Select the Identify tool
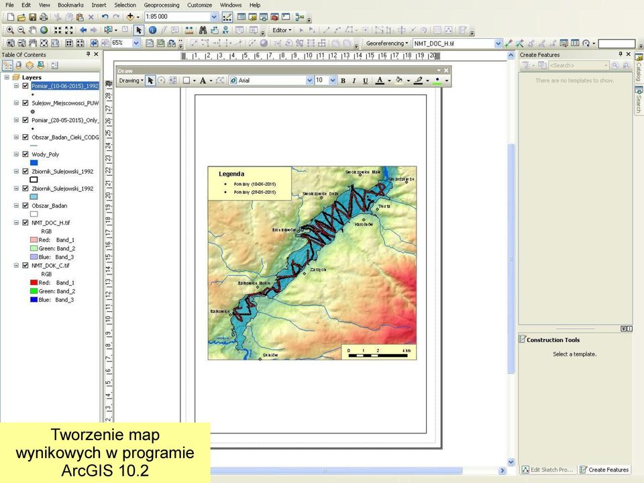Screen dimensions: 644x483 152,30
